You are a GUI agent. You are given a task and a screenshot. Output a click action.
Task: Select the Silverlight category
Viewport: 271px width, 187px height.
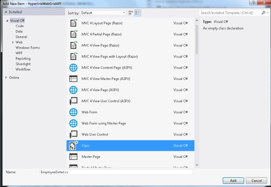[23, 64]
